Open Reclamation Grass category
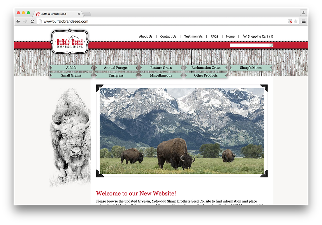 coord(206,68)
